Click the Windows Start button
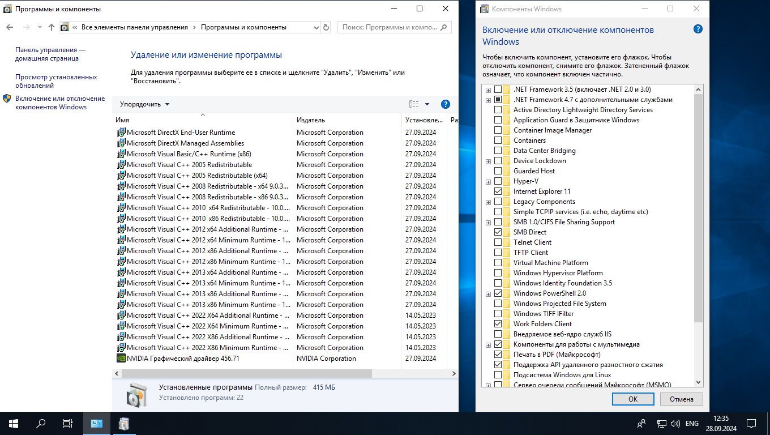The width and height of the screenshot is (770, 435). (x=14, y=423)
